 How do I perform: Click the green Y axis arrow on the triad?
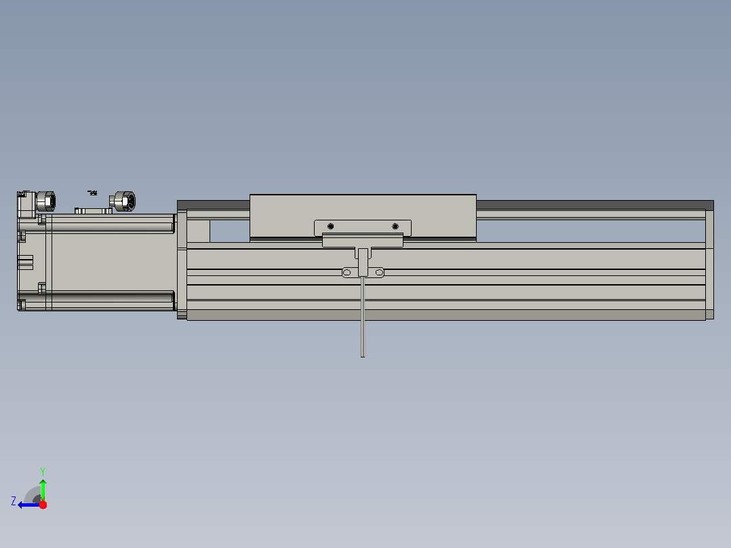click(43, 490)
